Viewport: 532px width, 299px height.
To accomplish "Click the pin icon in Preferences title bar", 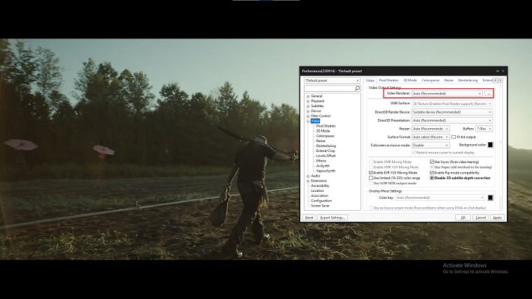I will click(498, 71).
